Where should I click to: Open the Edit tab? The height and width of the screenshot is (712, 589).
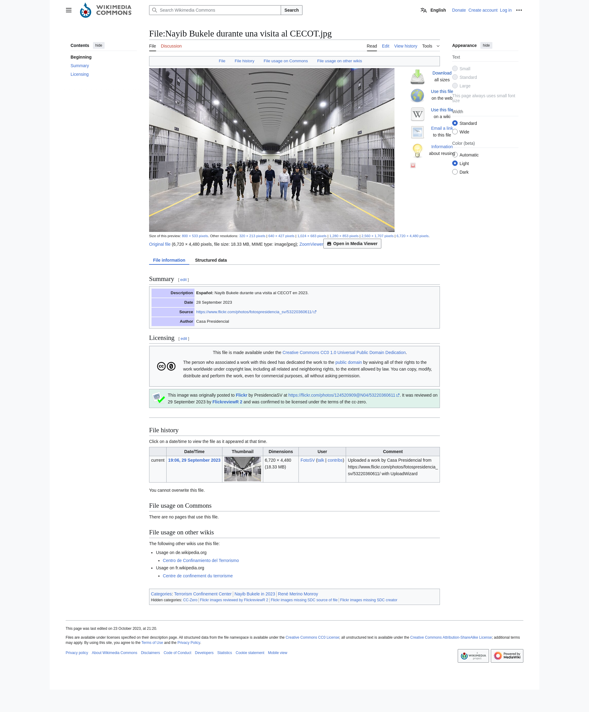(385, 46)
